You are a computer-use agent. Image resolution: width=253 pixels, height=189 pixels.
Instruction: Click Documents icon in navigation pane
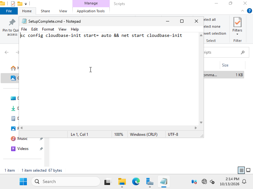pos(13,118)
